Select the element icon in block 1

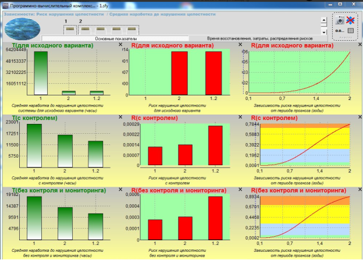pyautogui.click(x=70, y=29)
